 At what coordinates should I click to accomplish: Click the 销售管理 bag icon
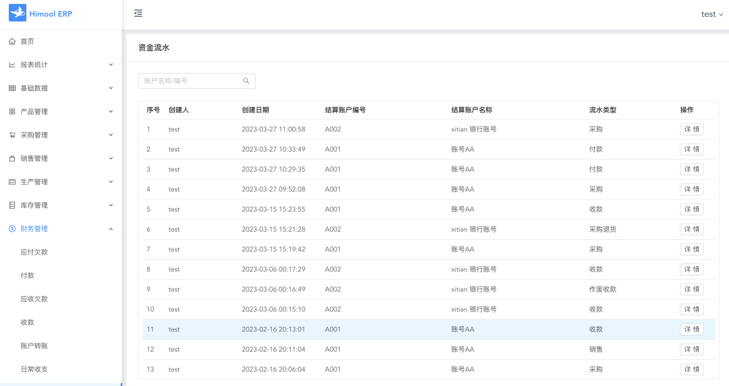[x=12, y=158]
